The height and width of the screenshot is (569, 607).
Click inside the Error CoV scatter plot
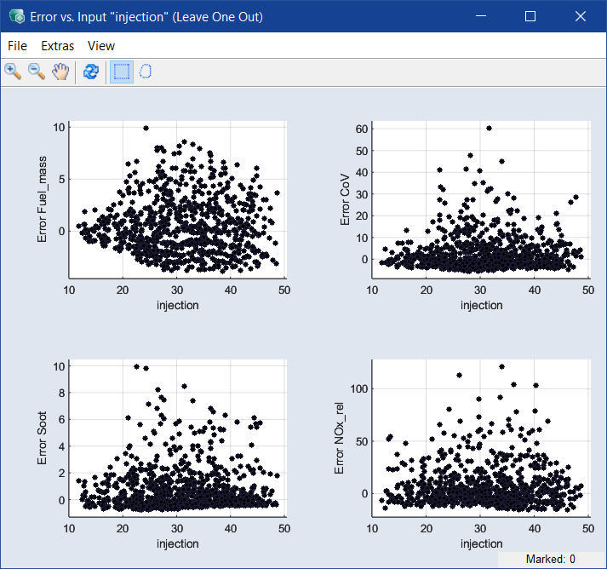479,199
